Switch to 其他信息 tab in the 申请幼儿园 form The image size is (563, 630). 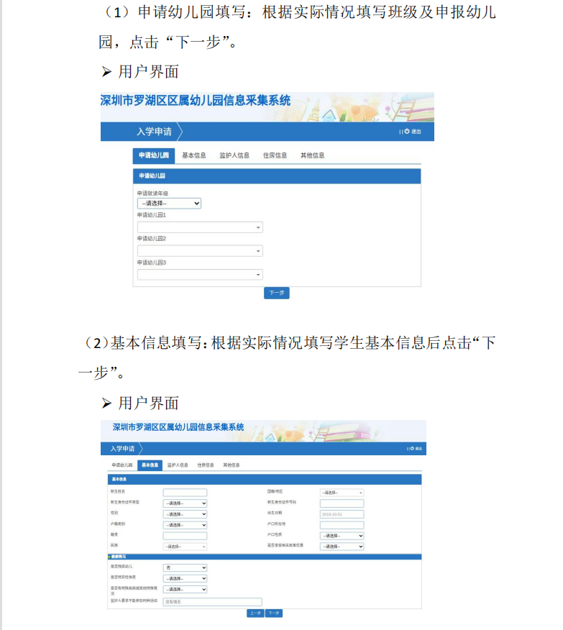tap(313, 155)
